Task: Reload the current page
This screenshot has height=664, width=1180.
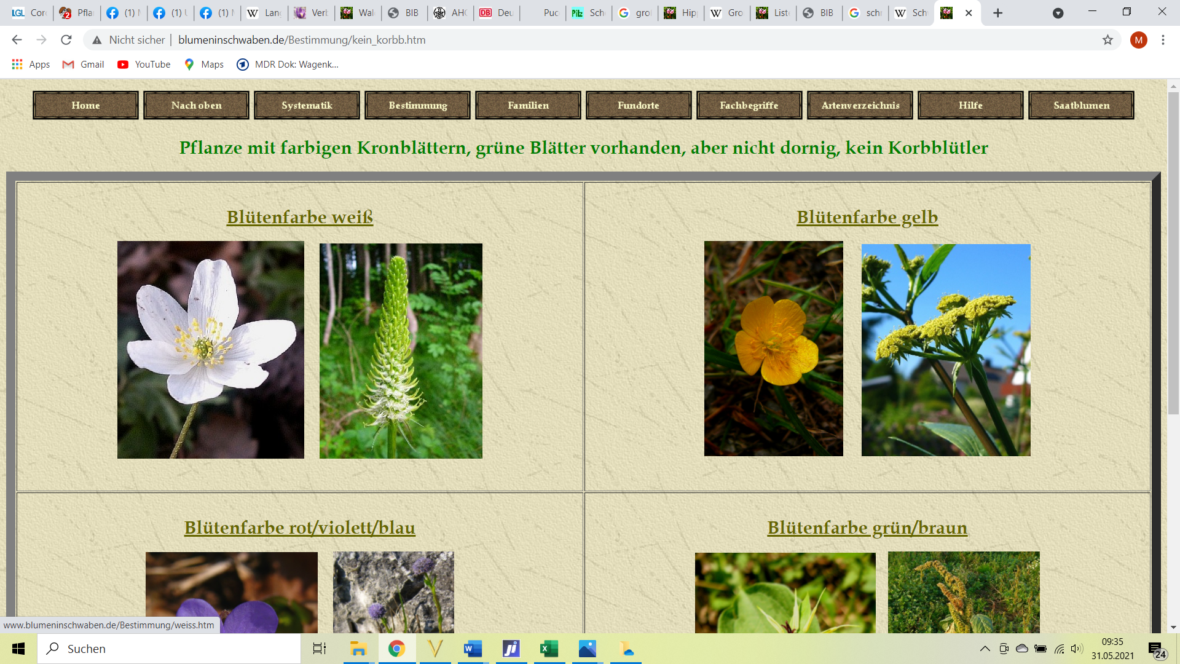Action: point(66,40)
